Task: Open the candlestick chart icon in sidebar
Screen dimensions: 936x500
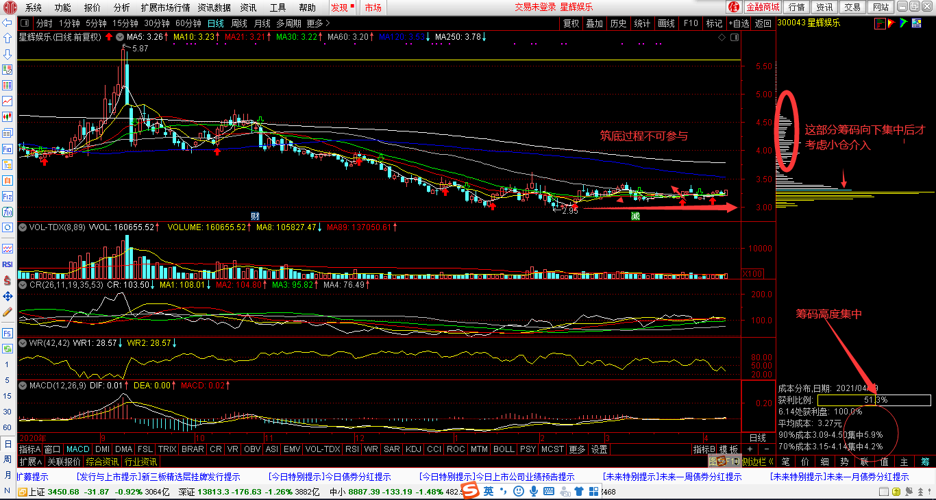Action: [8, 116]
